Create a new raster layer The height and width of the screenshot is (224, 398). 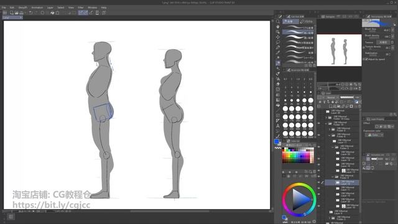(x=330, y=106)
